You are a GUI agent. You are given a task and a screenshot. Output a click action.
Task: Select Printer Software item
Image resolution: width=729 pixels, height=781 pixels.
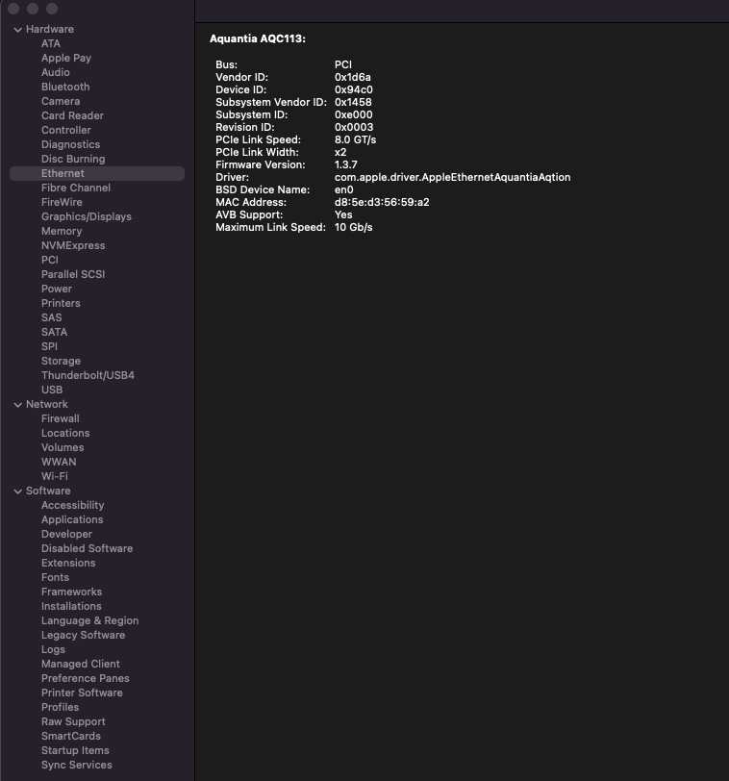point(82,693)
